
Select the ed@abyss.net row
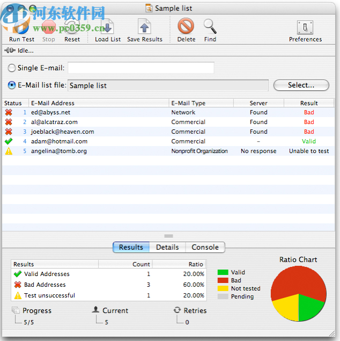click(x=168, y=112)
